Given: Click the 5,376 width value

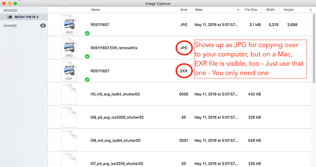Looking at the screenshot, I should coord(274,25).
